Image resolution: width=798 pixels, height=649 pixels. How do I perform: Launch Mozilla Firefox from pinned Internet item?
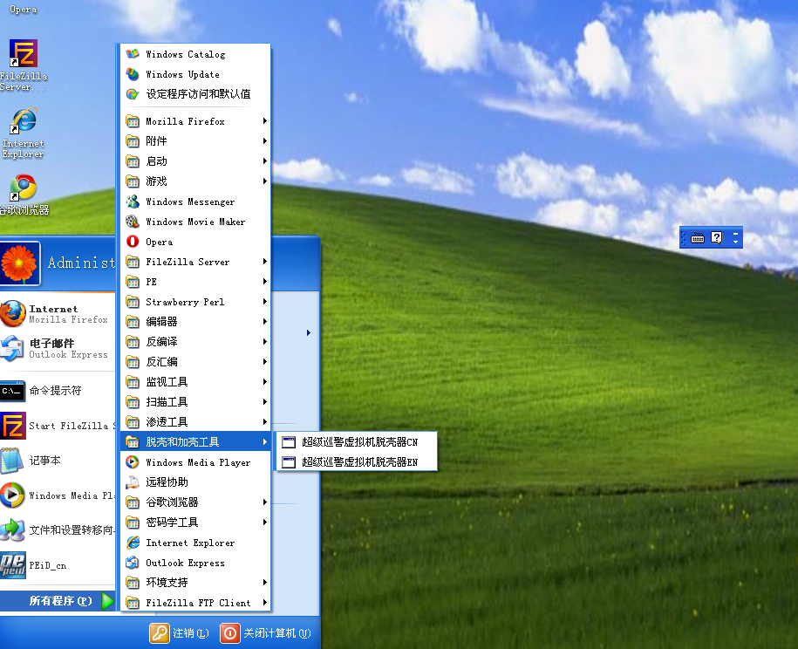(x=57, y=313)
